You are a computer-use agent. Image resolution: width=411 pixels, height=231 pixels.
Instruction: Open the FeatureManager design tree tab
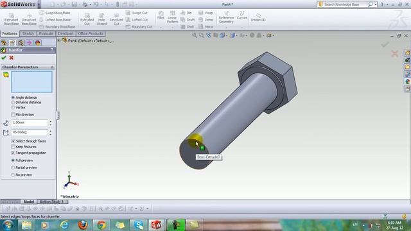(x=4, y=43)
